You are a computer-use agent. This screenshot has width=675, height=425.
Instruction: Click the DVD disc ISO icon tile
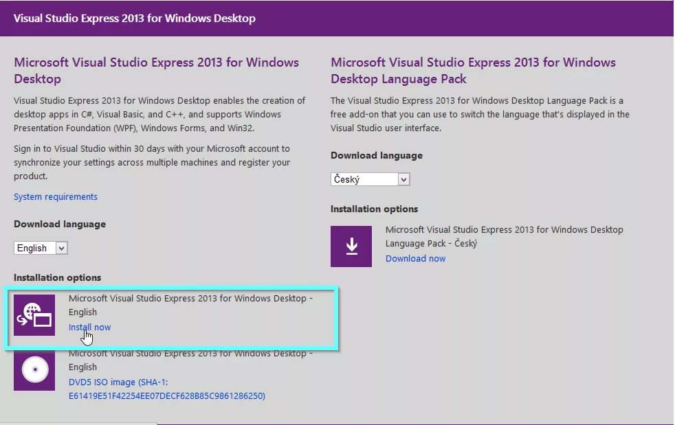(34, 370)
